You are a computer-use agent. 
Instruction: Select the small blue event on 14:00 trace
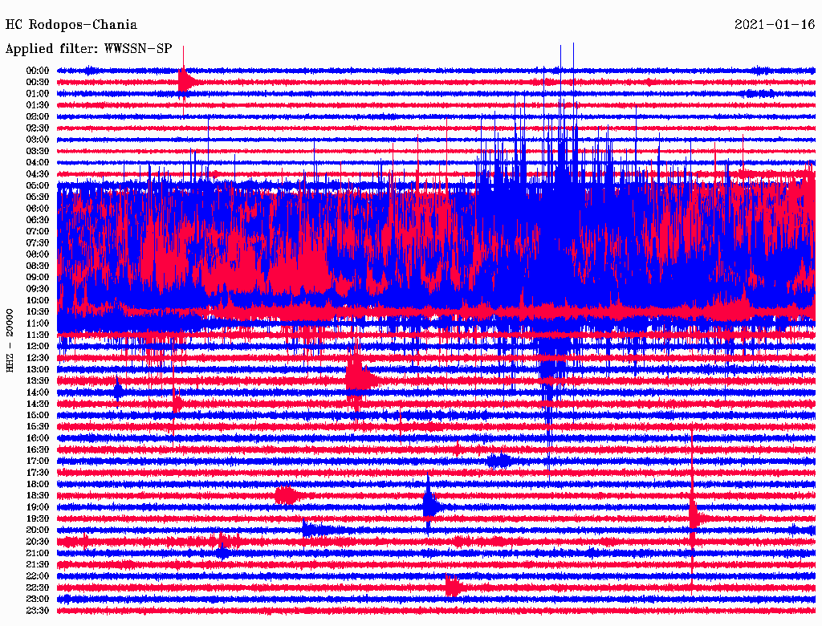pyautogui.click(x=118, y=391)
